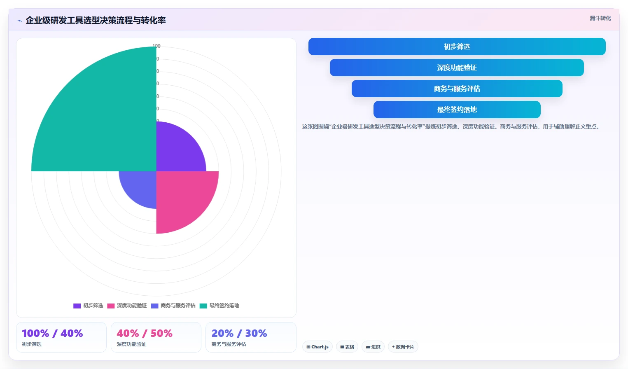The height and width of the screenshot is (369, 628).
Task: Click the 100 axis label on chart
Action: click(x=156, y=46)
